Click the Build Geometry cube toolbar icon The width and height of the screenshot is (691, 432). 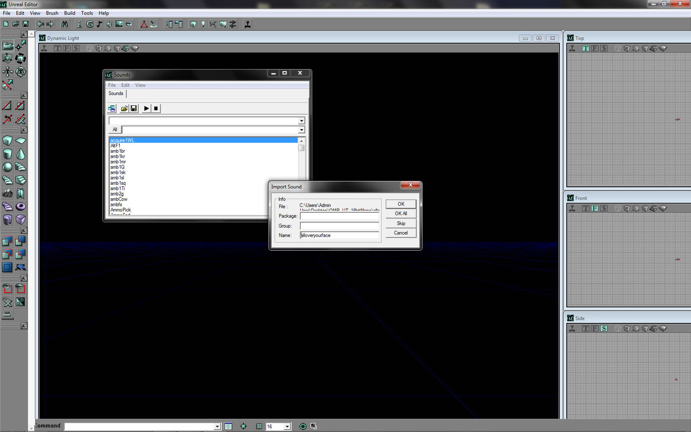point(193,24)
